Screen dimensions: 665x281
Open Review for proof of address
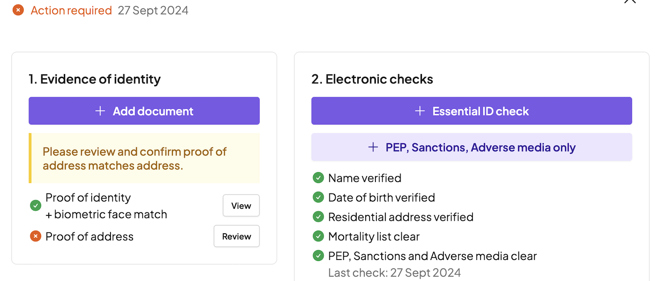(236, 236)
